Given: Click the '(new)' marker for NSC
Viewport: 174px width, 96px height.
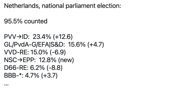Looking at the screenshot, I should tap(66, 60).
